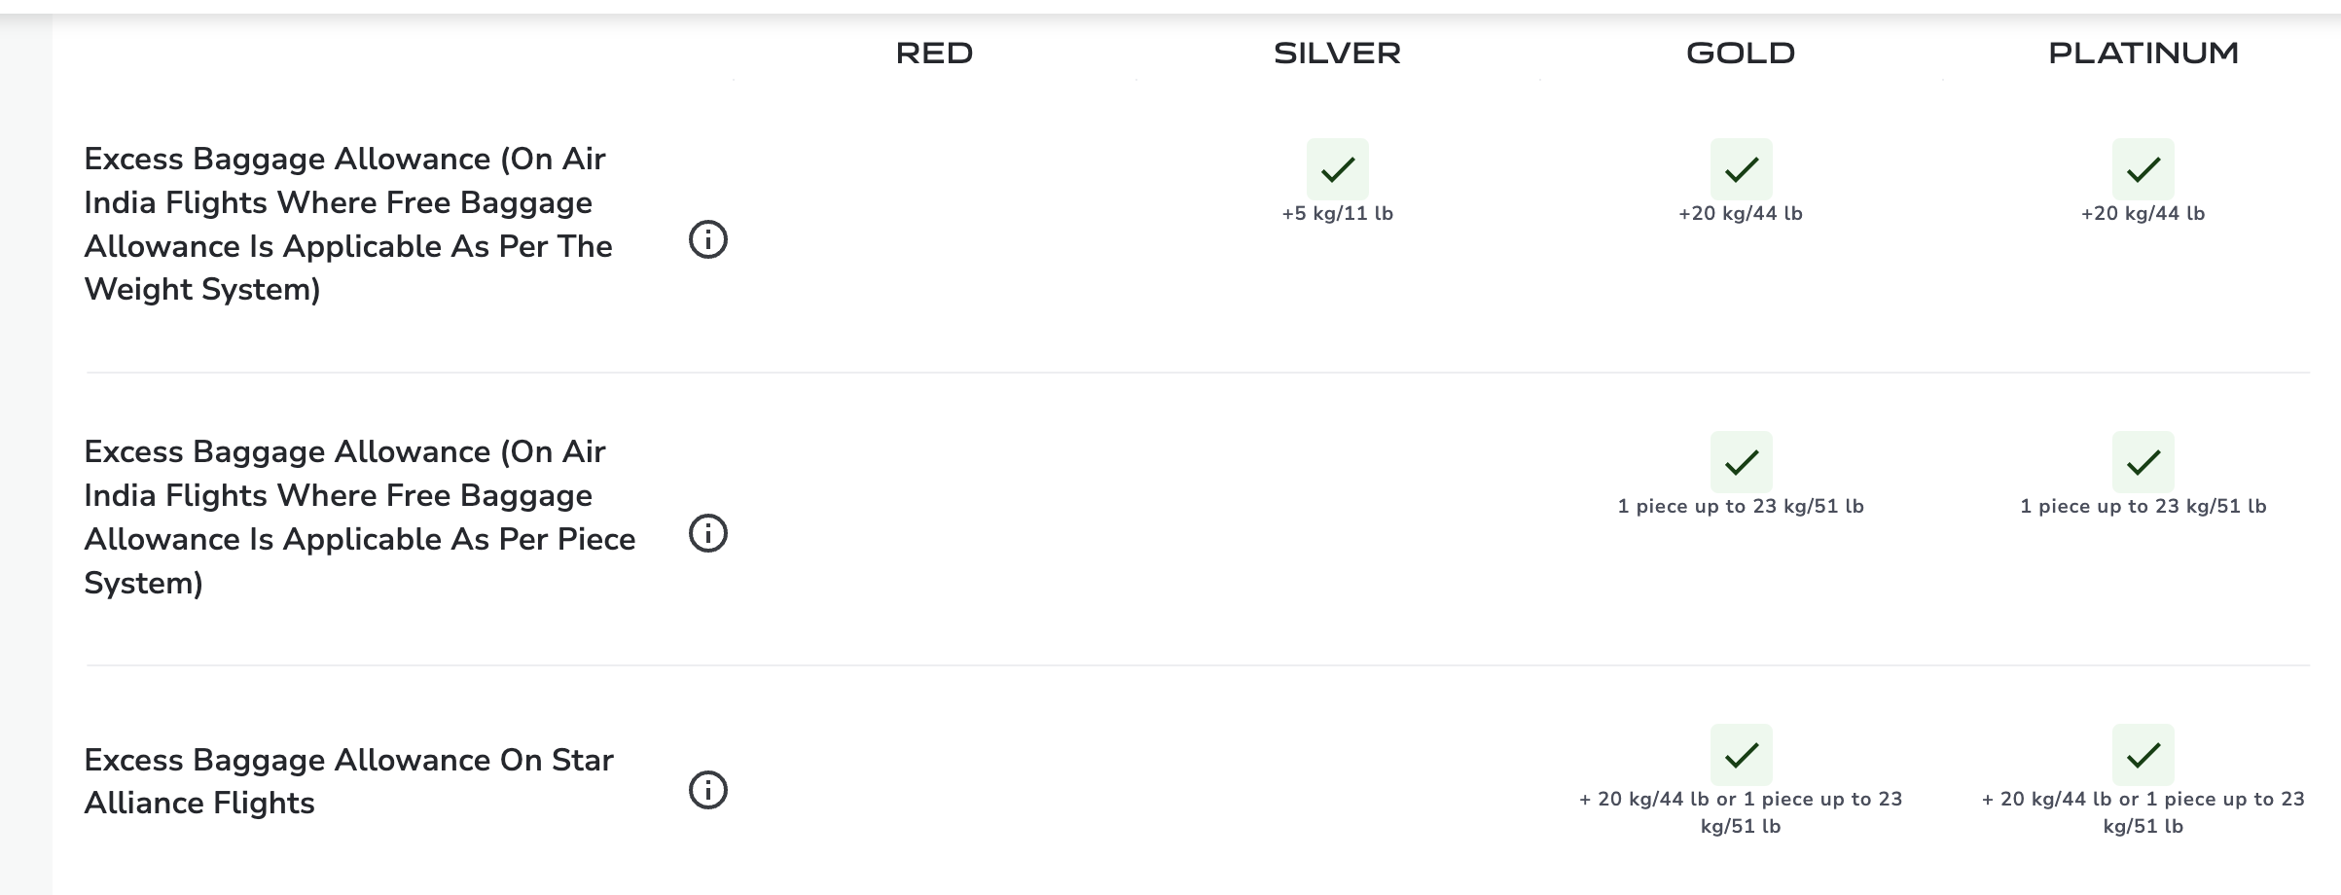This screenshot has height=895, width=2341.
Task: Click Platinum checkmark for +20 kg/44 lb weight
Action: click(x=2143, y=169)
